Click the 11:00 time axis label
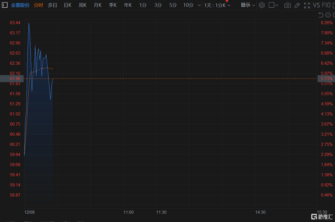Viewport: 335px width, 222px height. (x=128, y=212)
